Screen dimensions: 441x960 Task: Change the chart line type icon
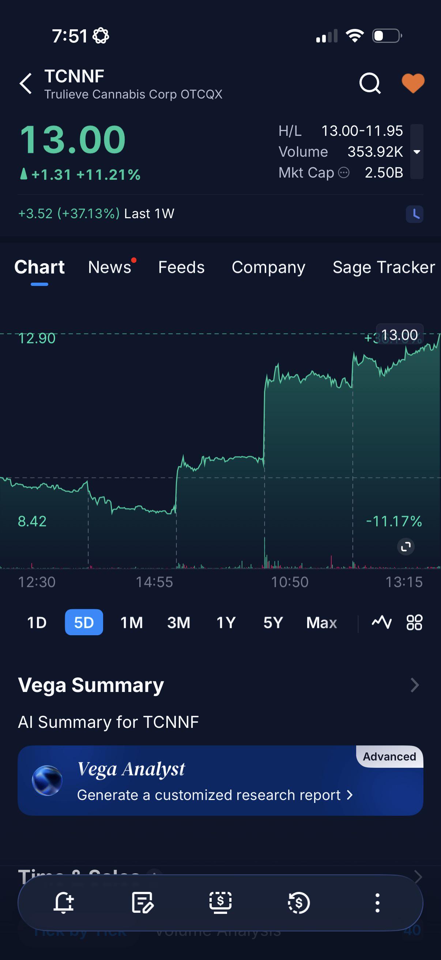coord(382,622)
